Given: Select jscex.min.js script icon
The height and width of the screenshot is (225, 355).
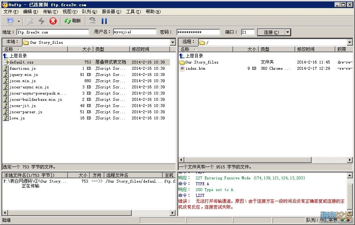Looking at the screenshot, I should (x=6, y=81).
